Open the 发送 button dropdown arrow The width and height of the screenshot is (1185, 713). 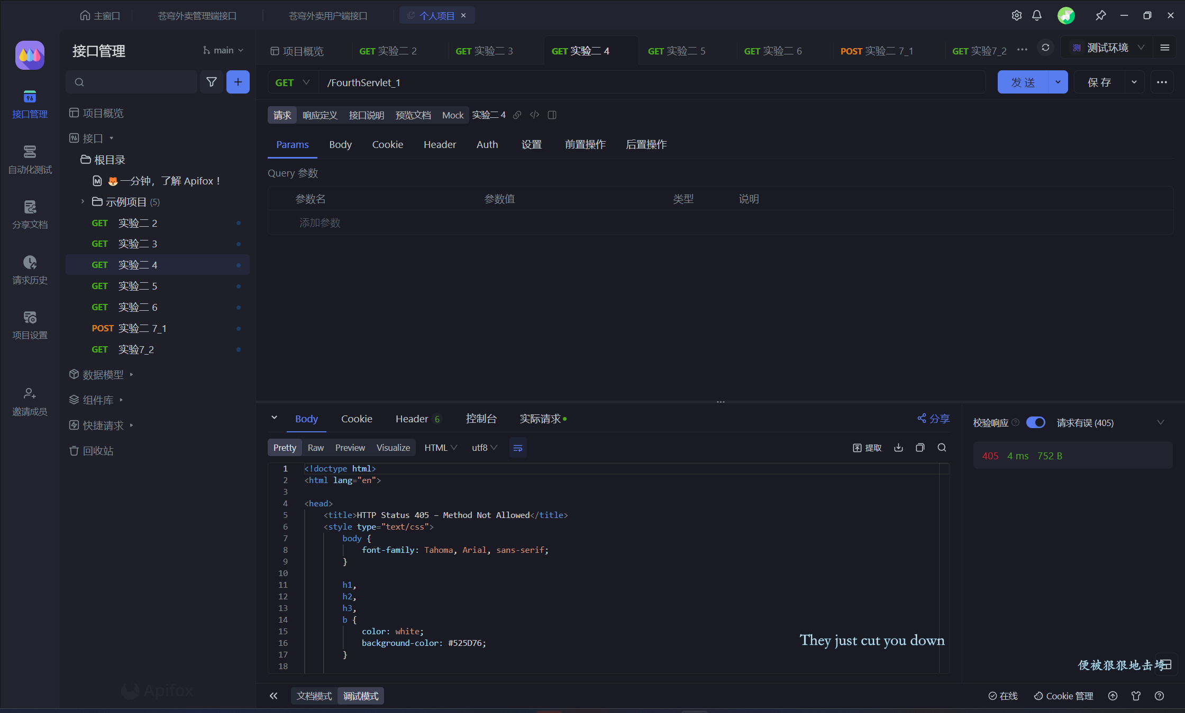click(1058, 82)
